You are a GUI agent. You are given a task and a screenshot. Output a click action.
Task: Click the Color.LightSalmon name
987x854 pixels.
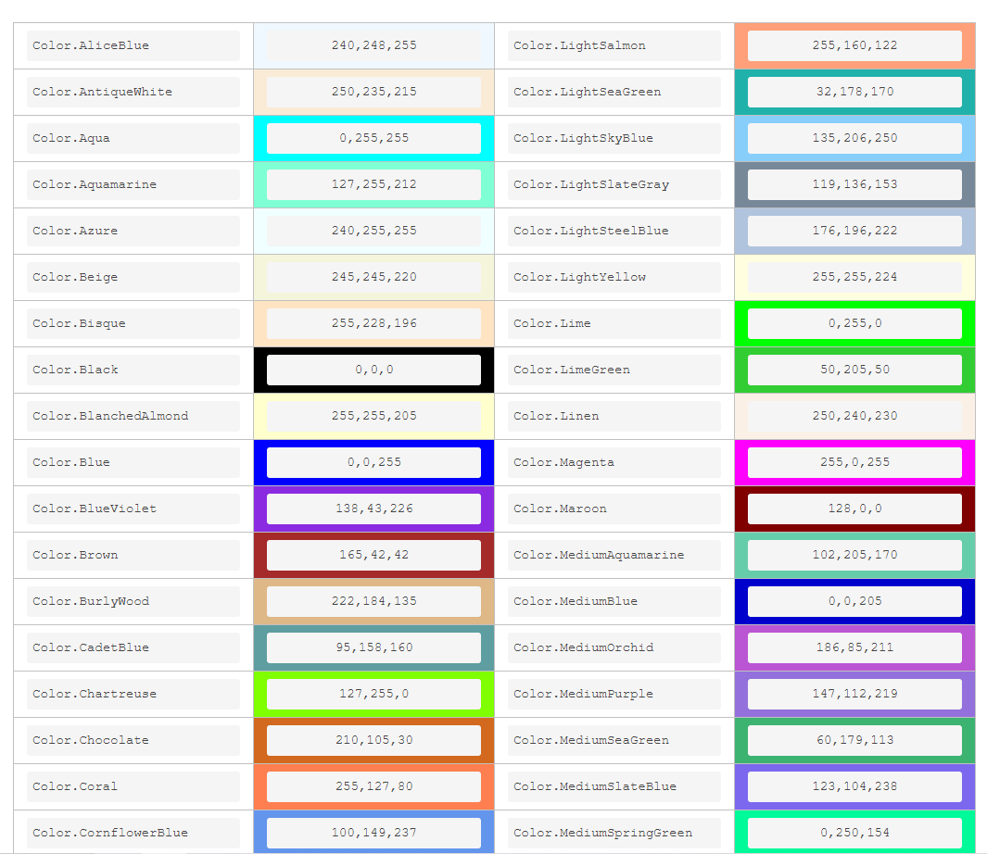point(614,46)
